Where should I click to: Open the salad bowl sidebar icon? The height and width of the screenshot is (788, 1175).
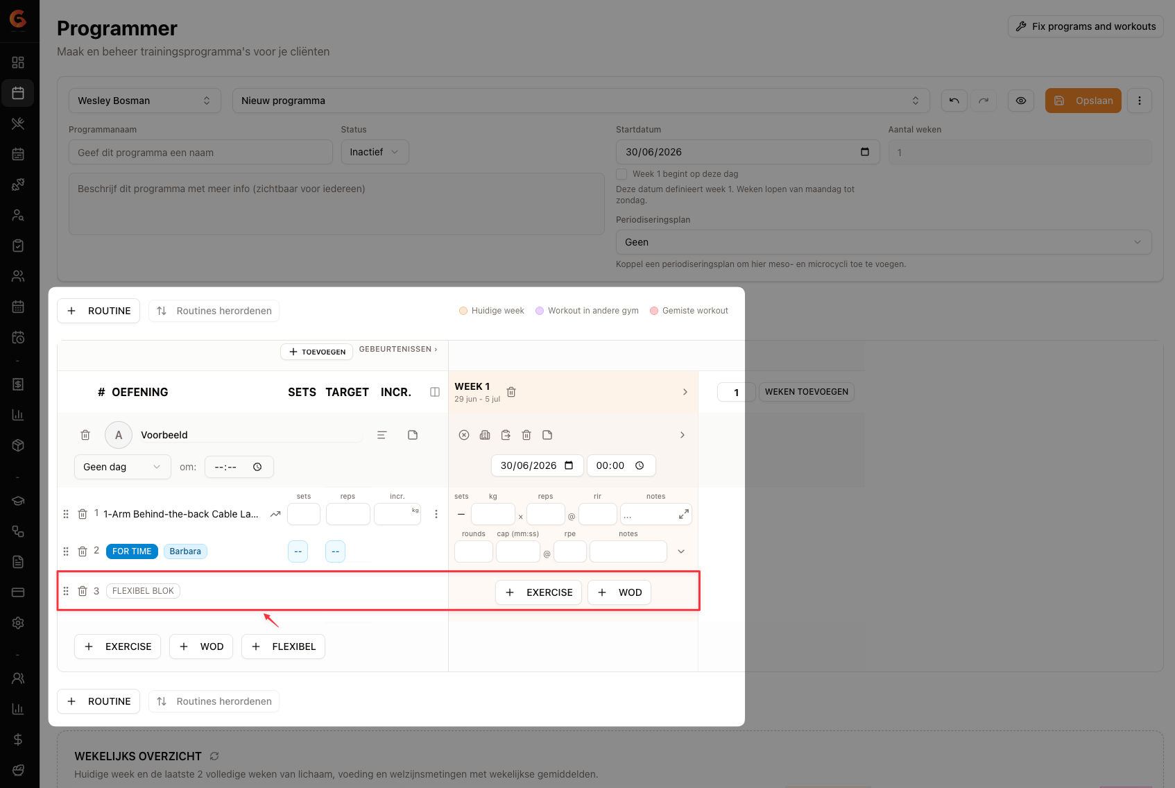(18, 770)
